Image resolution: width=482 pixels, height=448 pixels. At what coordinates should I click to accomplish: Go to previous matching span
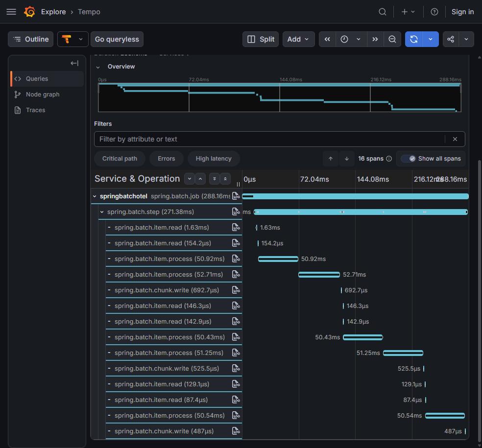331,159
